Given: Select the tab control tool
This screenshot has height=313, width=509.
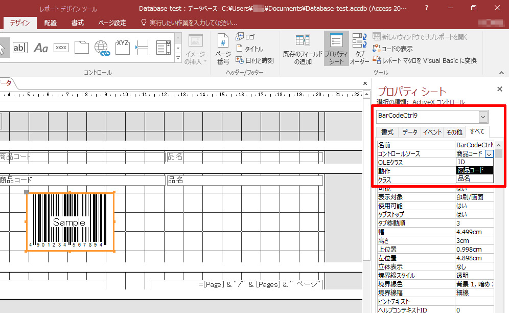Looking at the screenshot, I should click(x=81, y=48).
